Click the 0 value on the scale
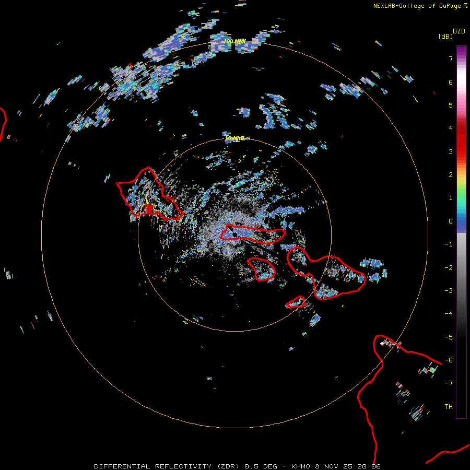Image resolution: width=470 pixels, height=470 pixels. click(x=451, y=221)
